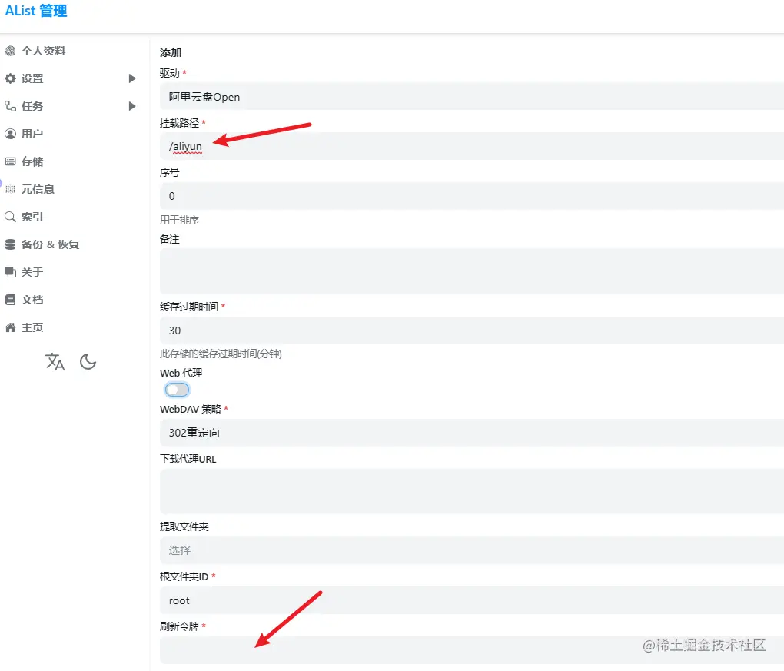Click the AList 管理 title link
Screen dimensions: 784x671
click(36, 11)
